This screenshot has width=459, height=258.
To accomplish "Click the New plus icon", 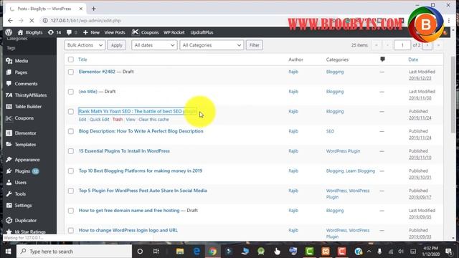I will [x=85, y=32].
